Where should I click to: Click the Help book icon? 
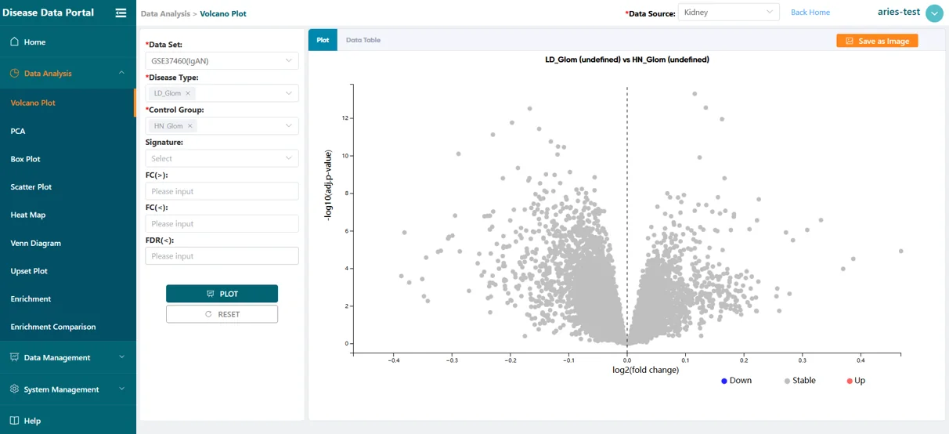[14, 421]
